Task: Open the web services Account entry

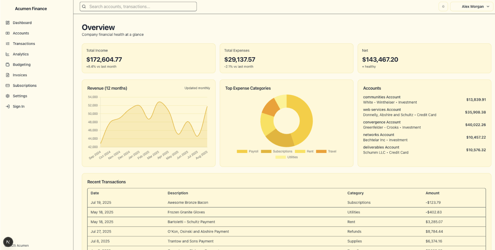Action: pyautogui.click(x=382, y=110)
